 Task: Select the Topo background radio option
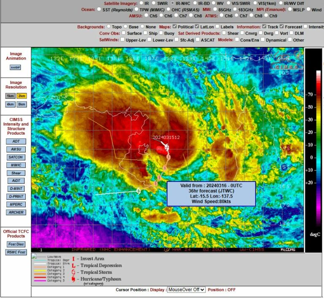pos(109,27)
